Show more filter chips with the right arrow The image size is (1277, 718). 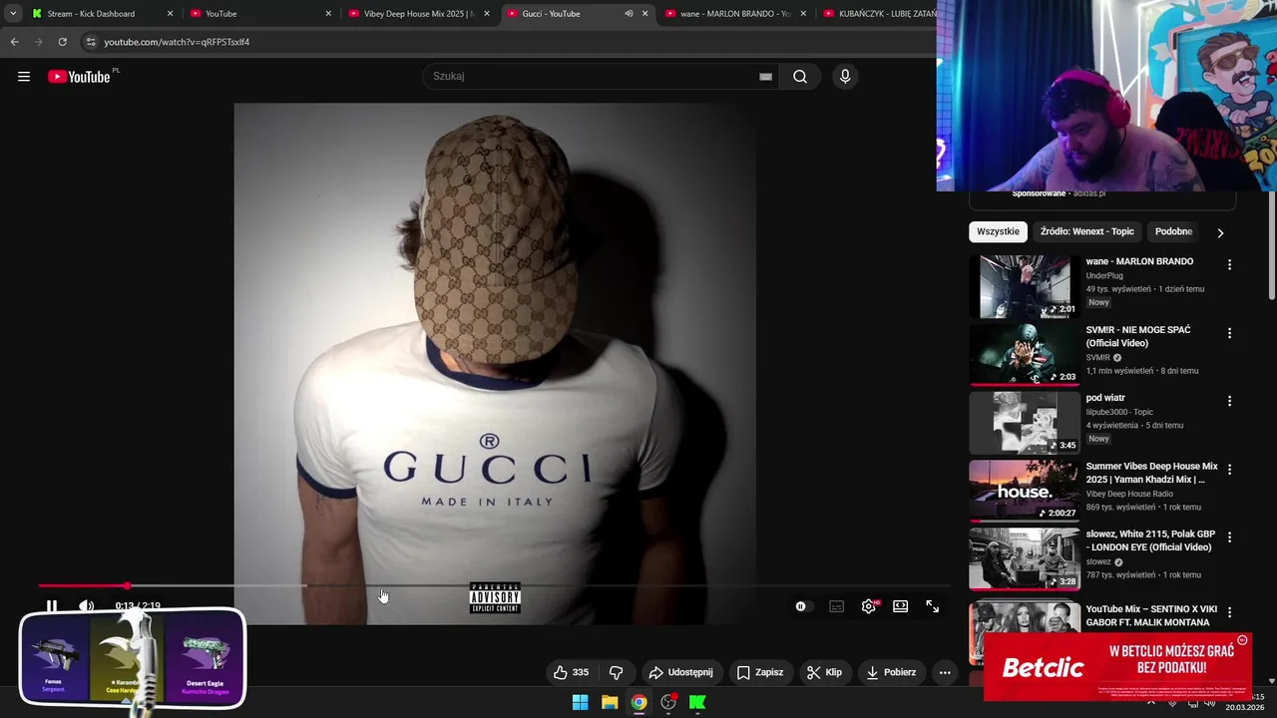point(1220,232)
